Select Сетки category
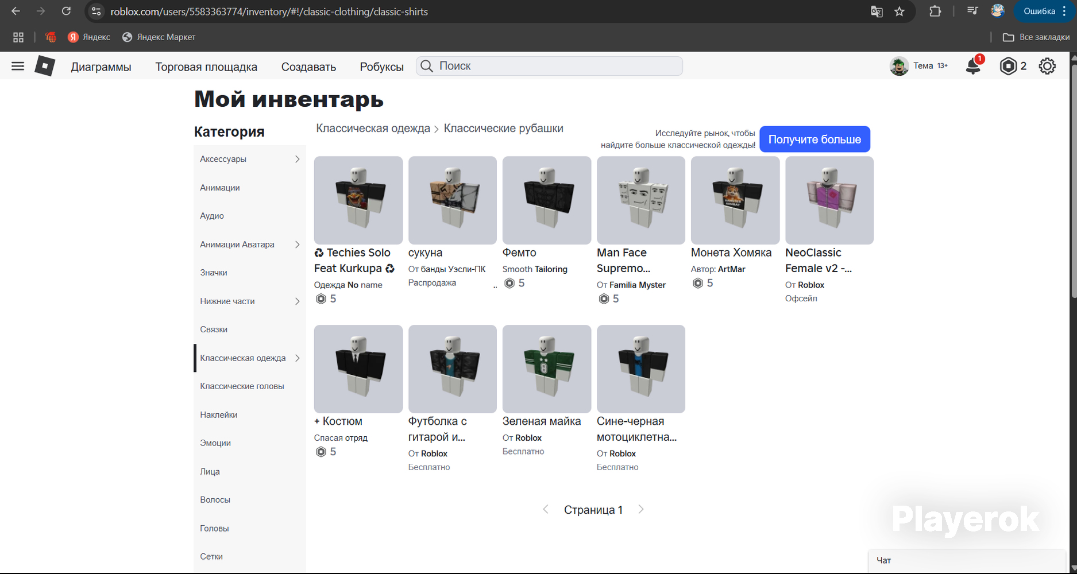Viewport: 1077px width, 574px height. [250, 557]
